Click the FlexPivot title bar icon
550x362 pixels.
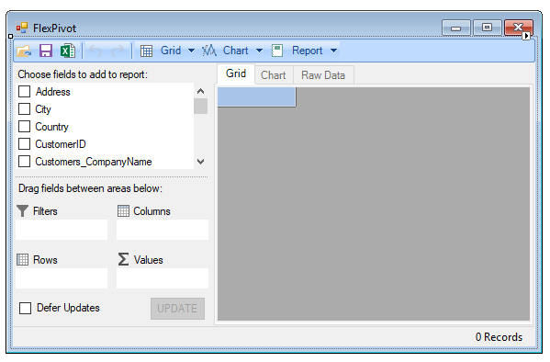pyautogui.click(x=22, y=28)
